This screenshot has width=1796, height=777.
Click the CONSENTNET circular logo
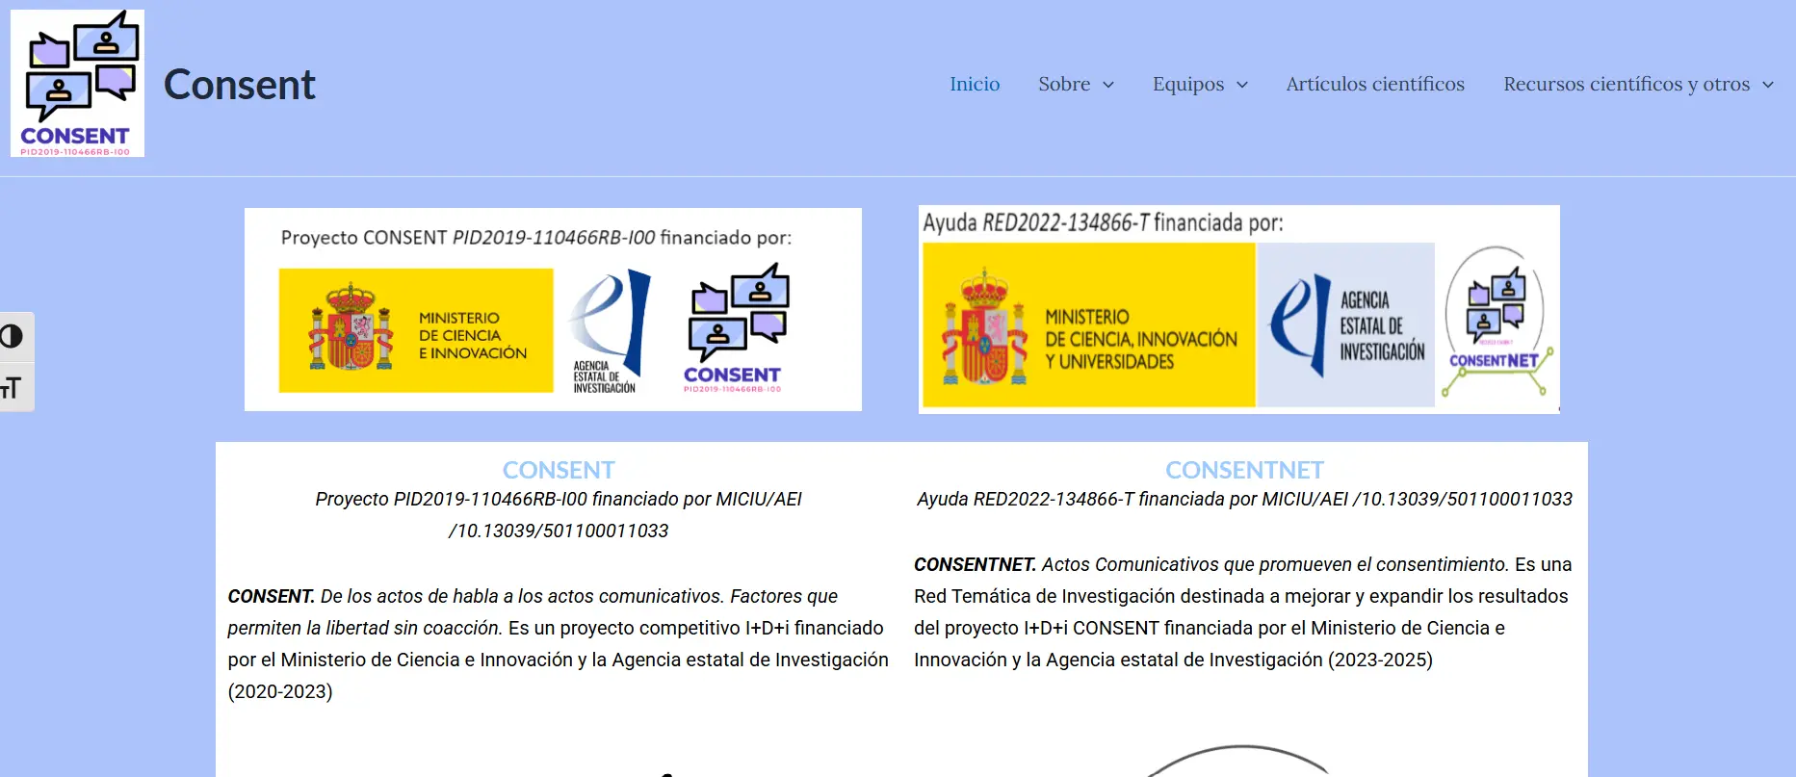(1497, 322)
